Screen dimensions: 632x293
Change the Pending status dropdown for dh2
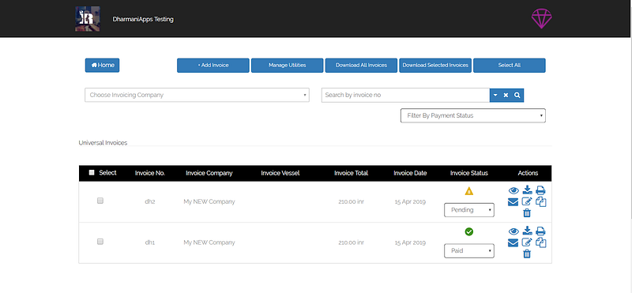[x=469, y=210]
